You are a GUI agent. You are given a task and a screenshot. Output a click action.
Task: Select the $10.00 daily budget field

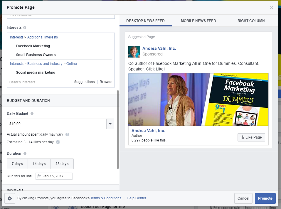click(57, 124)
